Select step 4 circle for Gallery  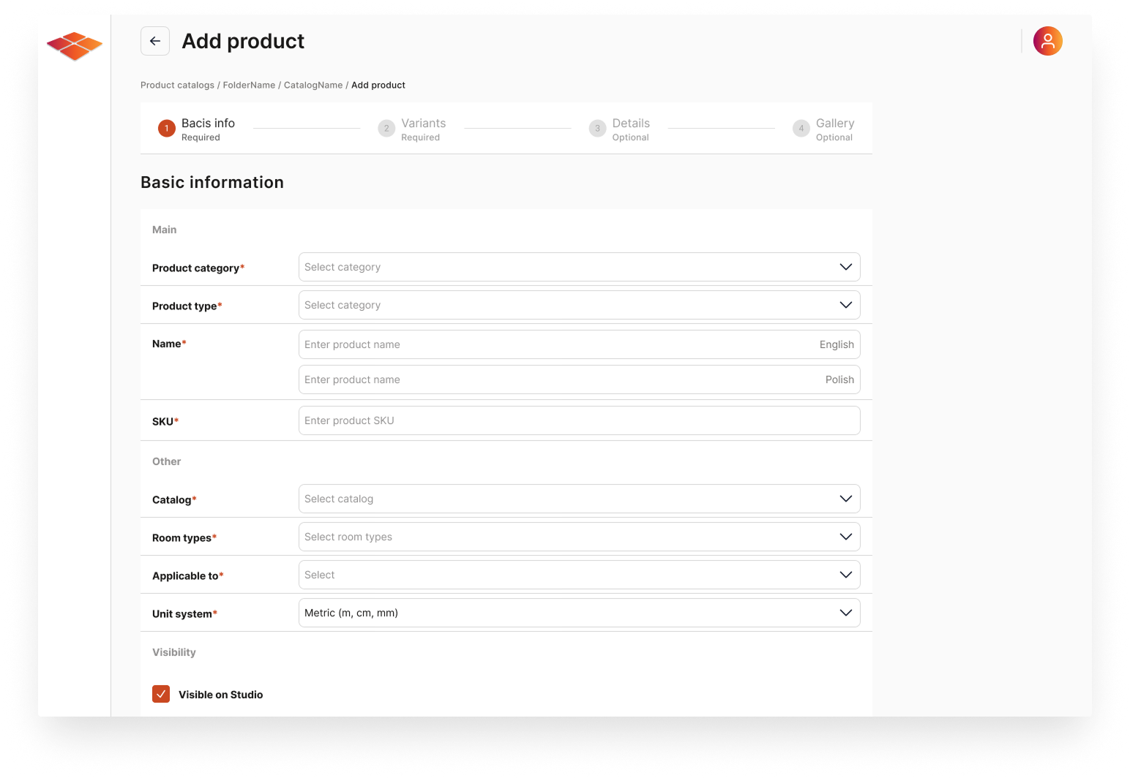coord(801,128)
